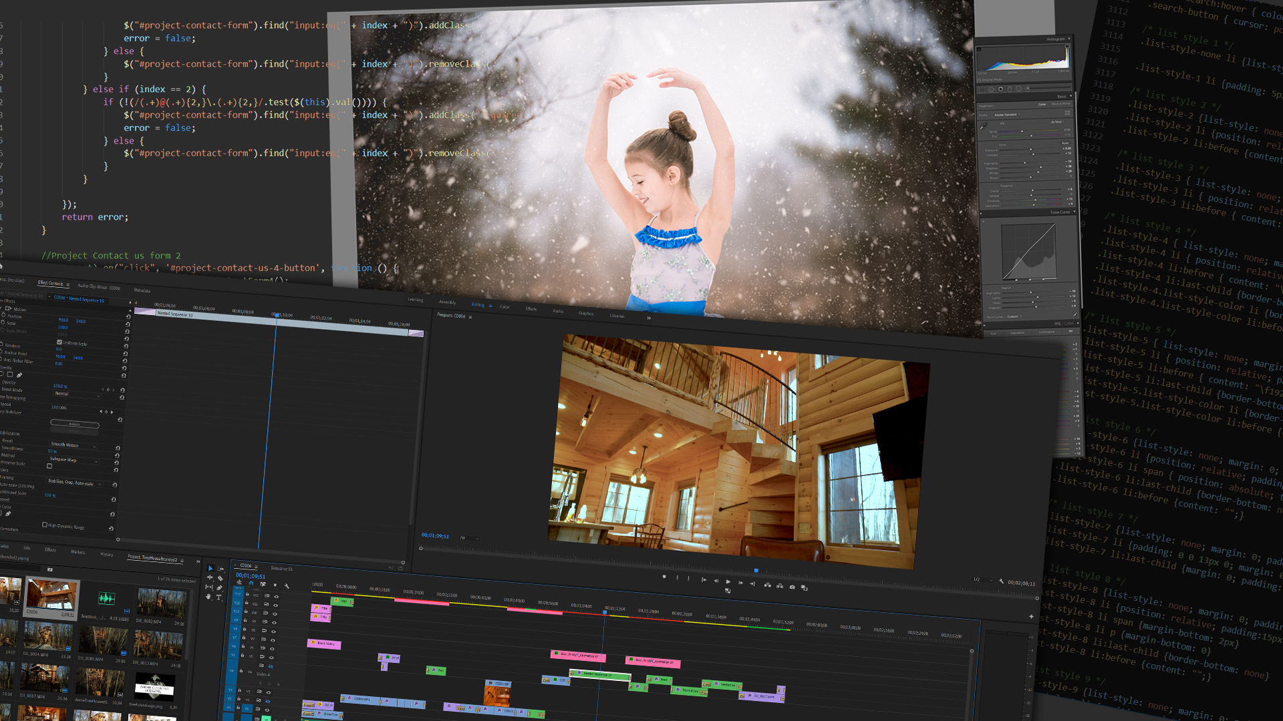Collapse Motion effect disclosure triangle
This screenshot has width=1283, height=721.
pyautogui.click(x=1, y=308)
